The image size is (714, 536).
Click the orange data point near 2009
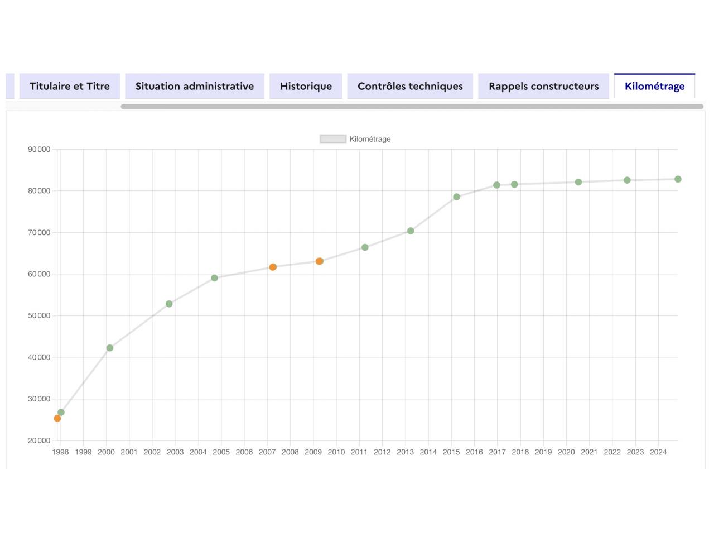point(319,261)
